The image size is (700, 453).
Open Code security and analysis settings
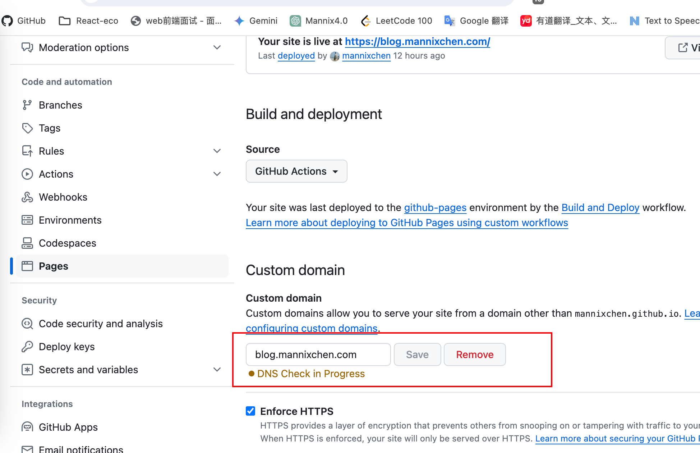(122, 324)
